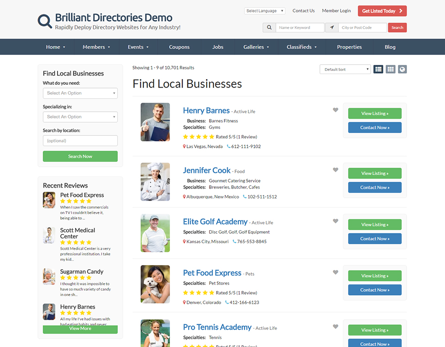Click Henry Barnes star rating in listing
Image resolution: width=445 pixels, height=347 pixels.
pos(198,137)
